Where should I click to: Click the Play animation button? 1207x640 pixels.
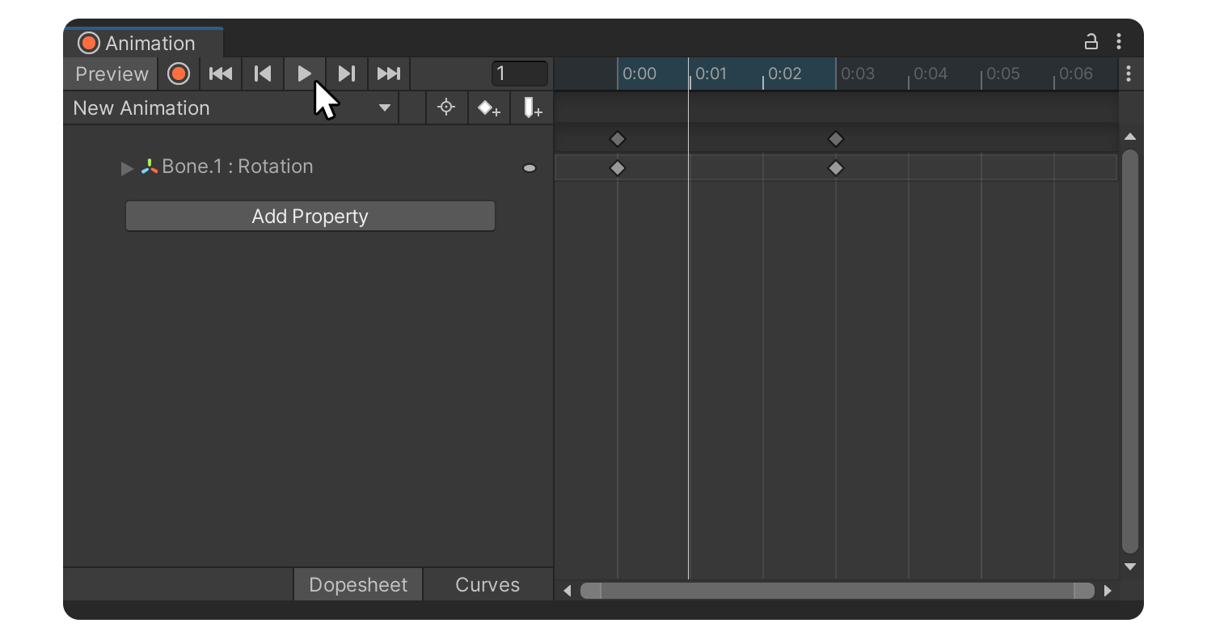[x=304, y=74]
